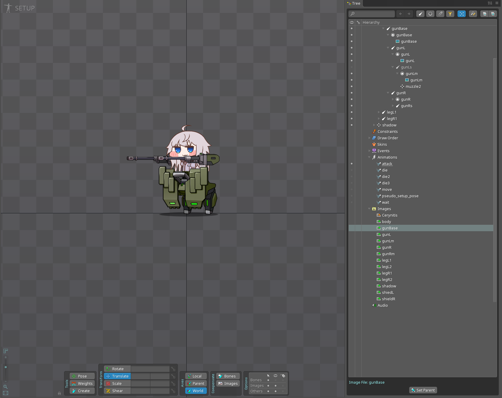Switch axes to Local

coord(196,376)
